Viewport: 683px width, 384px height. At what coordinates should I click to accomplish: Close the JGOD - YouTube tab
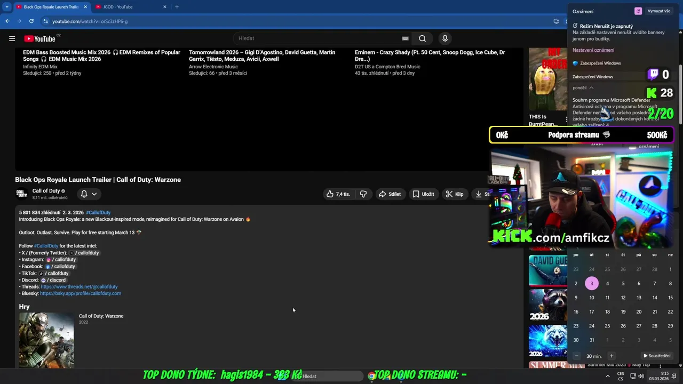point(165,7)
